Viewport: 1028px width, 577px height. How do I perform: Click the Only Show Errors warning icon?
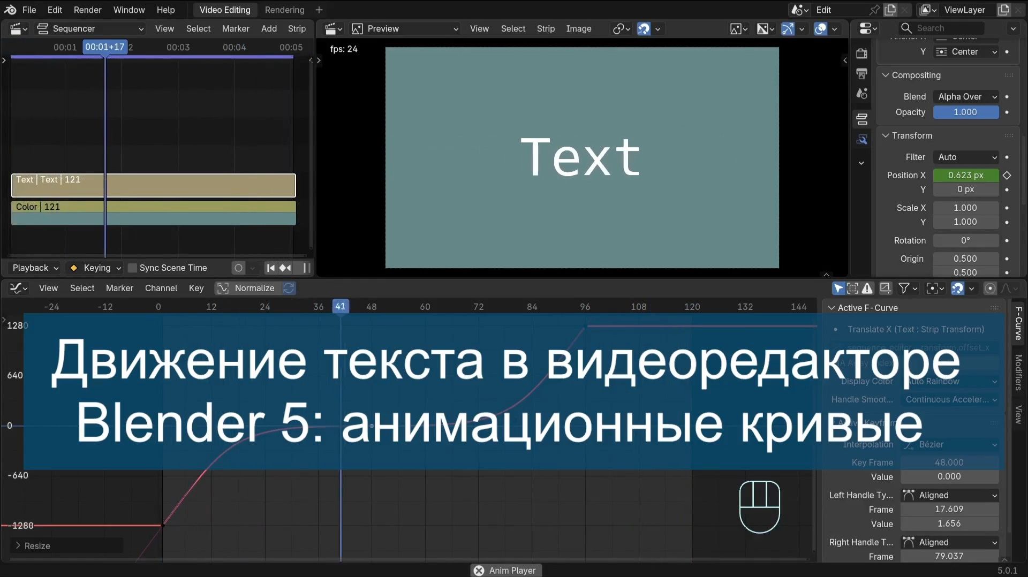(x=867, y=288)
